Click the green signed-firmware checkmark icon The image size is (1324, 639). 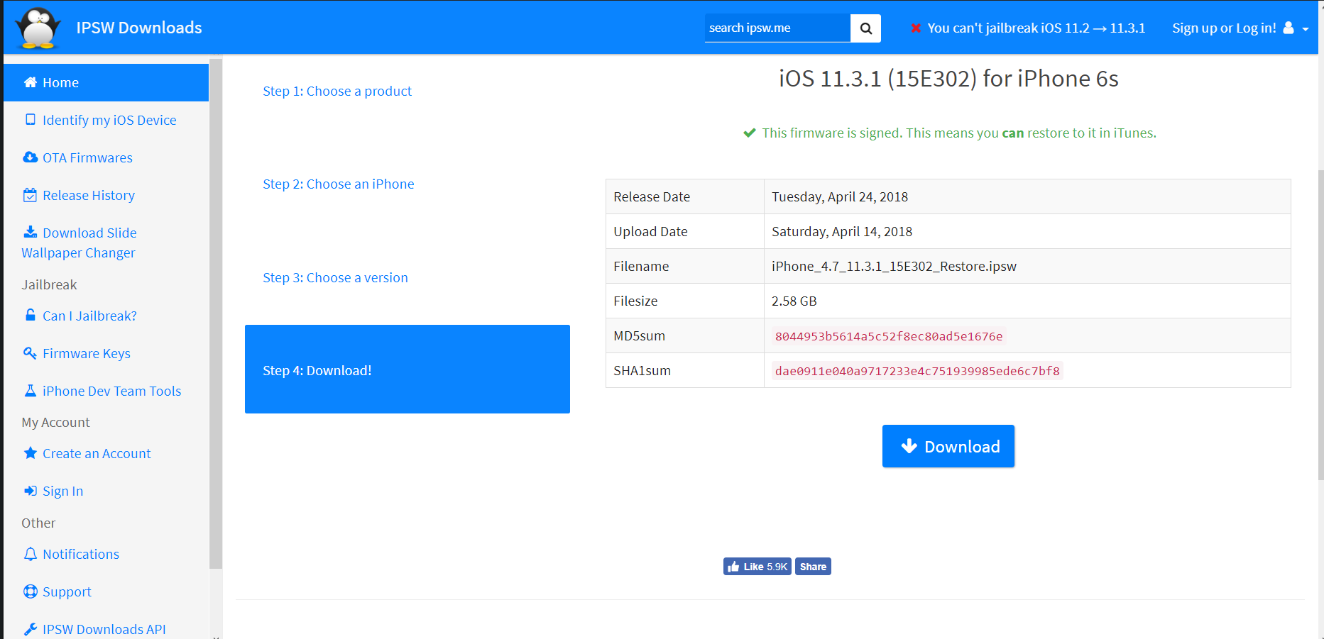pos(750,133)
